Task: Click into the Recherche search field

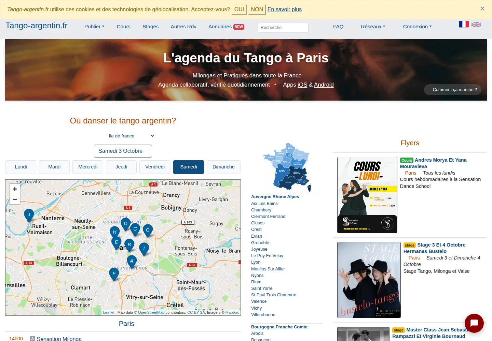Action: [x=283, y=28]
